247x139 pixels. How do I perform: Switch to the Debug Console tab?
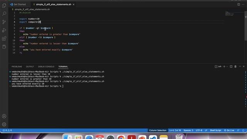46,66
